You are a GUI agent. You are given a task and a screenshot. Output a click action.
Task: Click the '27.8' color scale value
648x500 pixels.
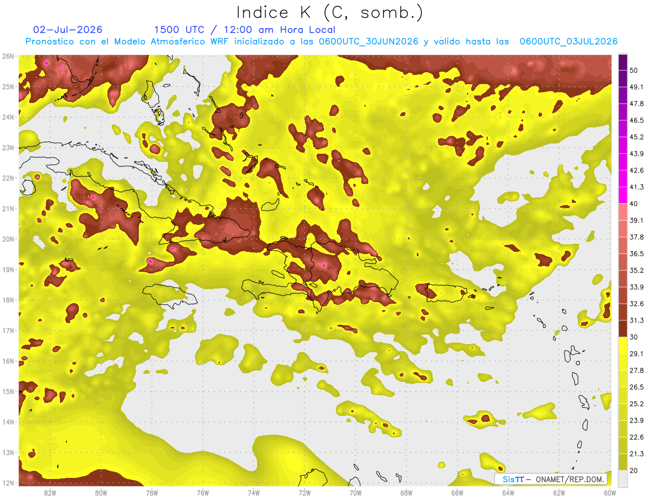637,371
